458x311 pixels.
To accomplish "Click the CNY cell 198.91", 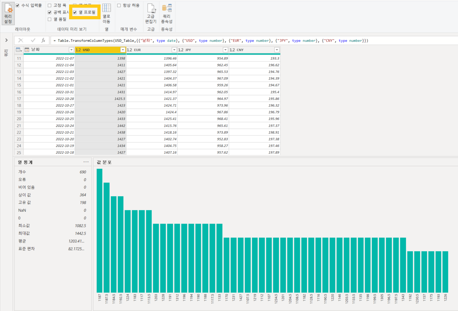I will (255, 132).
